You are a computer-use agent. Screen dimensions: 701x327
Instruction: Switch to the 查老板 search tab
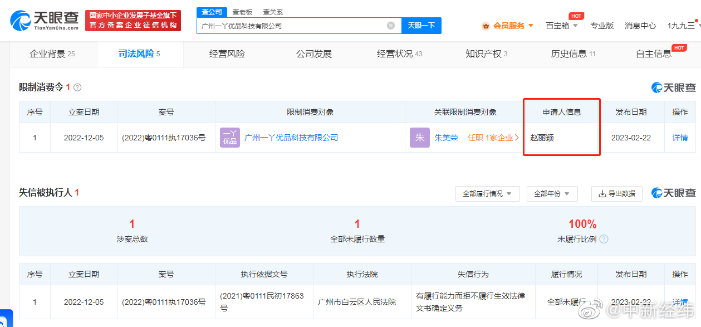242,12
